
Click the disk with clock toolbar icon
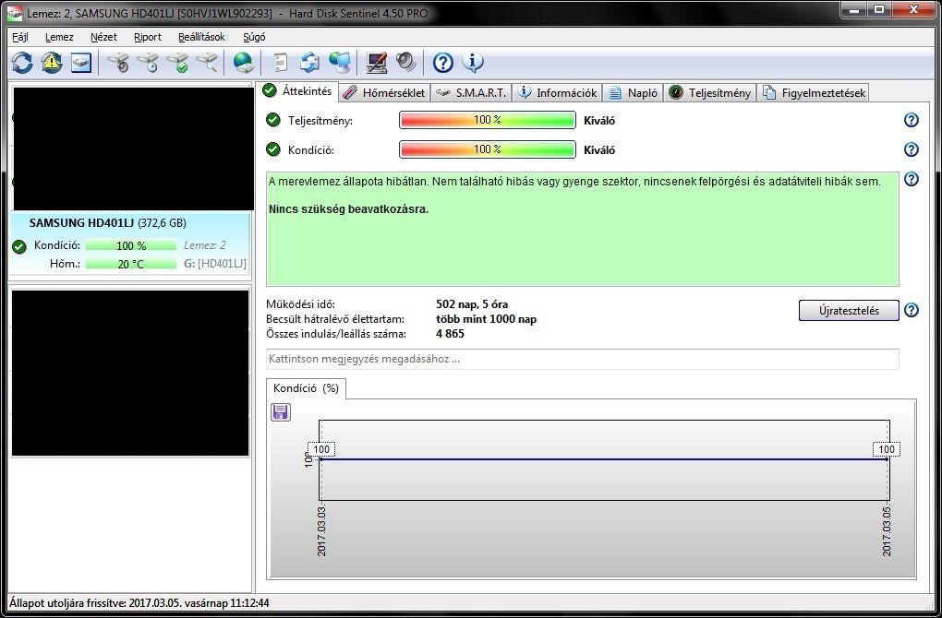[149, 63]
